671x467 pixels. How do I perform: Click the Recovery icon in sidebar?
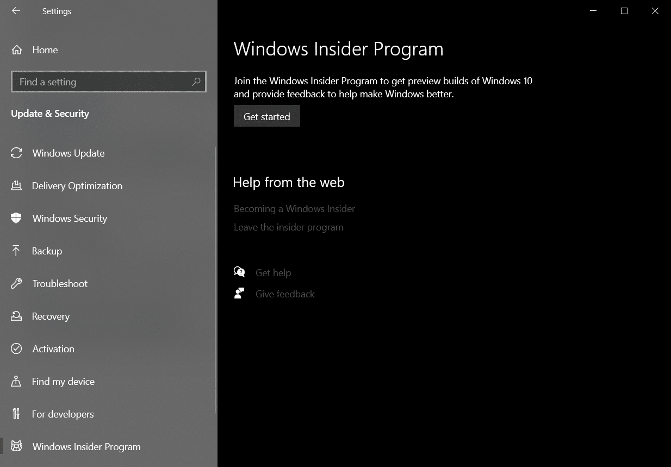tap(16, 316)
